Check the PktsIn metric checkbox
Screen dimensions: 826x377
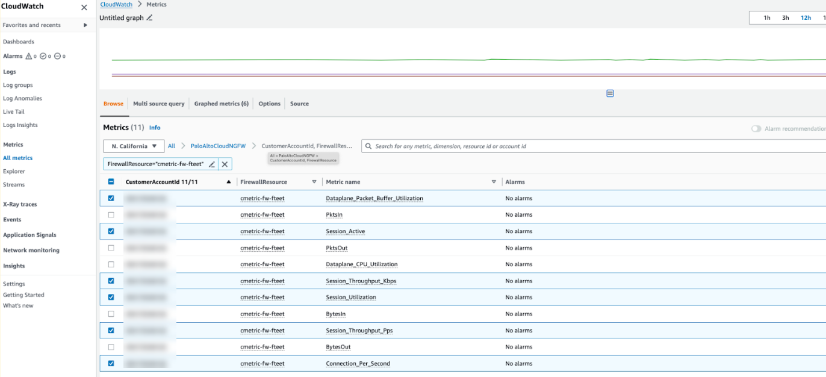(x=111, y=214)
